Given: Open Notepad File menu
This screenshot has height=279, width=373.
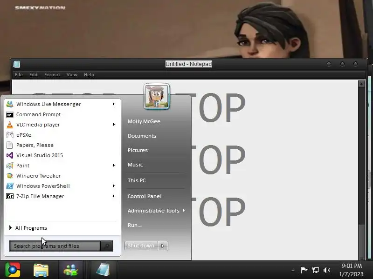Looking at the screenshot, I should coord(19,75).
